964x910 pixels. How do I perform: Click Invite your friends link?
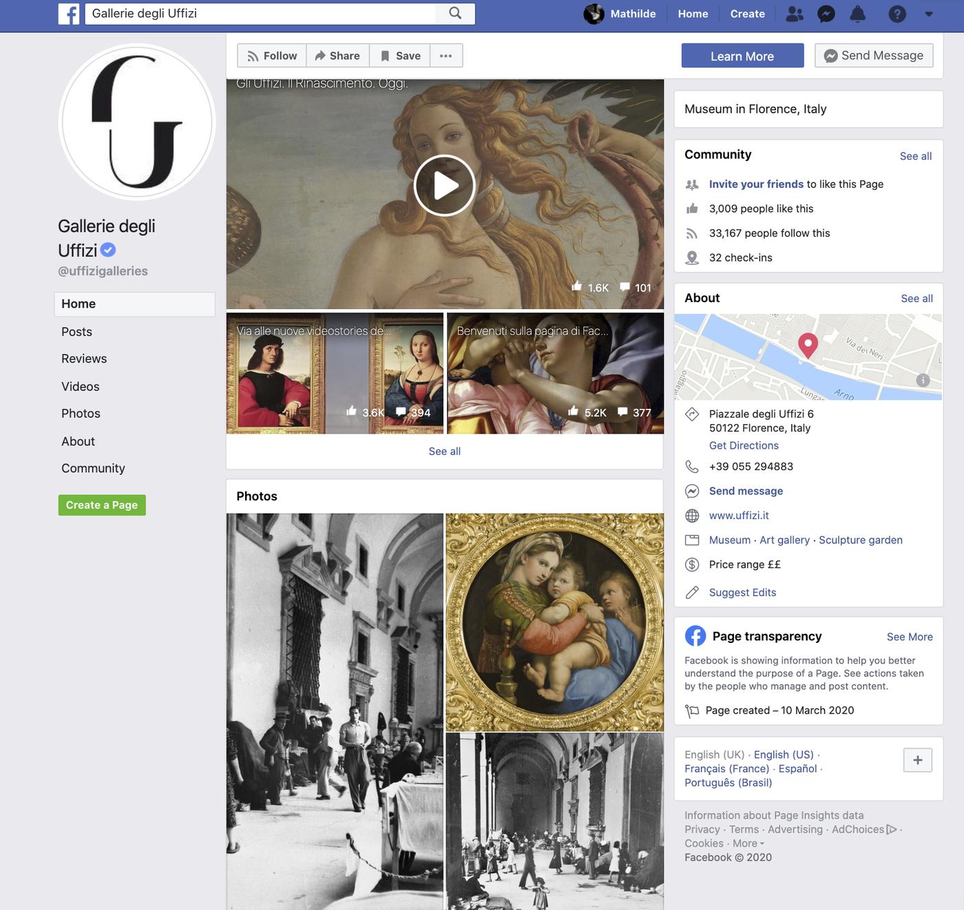coord(756,184)
